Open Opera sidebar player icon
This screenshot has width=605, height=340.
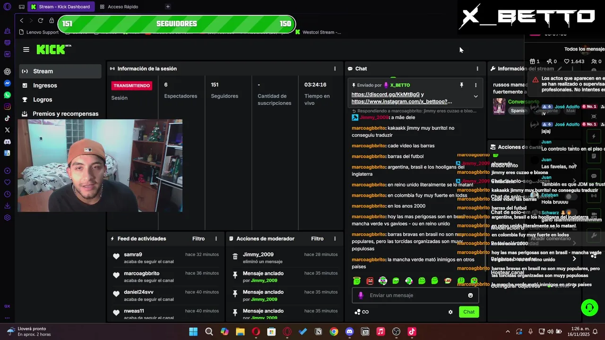(7, 171)
